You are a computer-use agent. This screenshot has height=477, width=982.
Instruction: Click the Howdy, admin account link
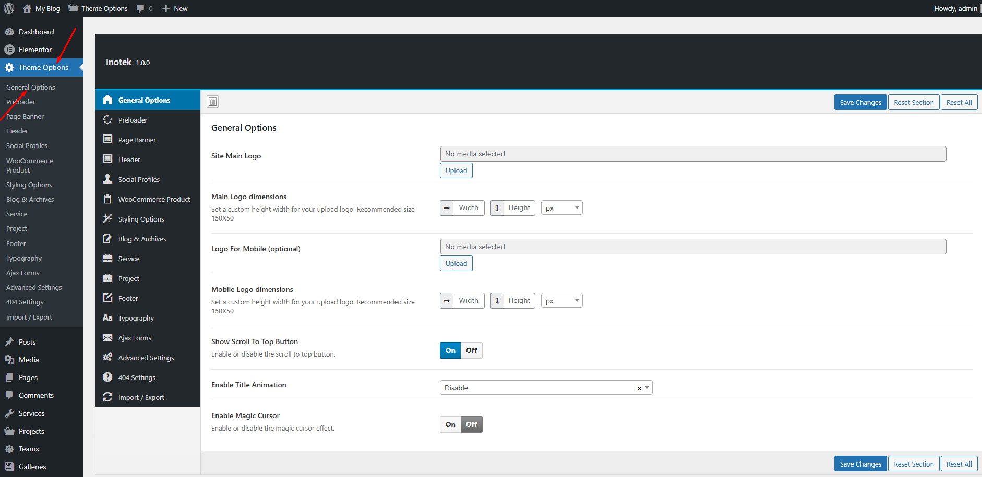[x=955, y=8]
